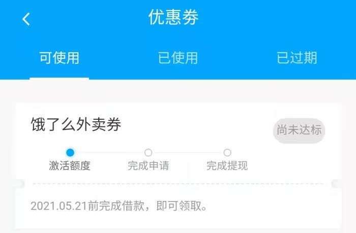Click progress line between 完成申请 and 完成提现
Viewport: 356px width, 233px height.
click(188, 152)
